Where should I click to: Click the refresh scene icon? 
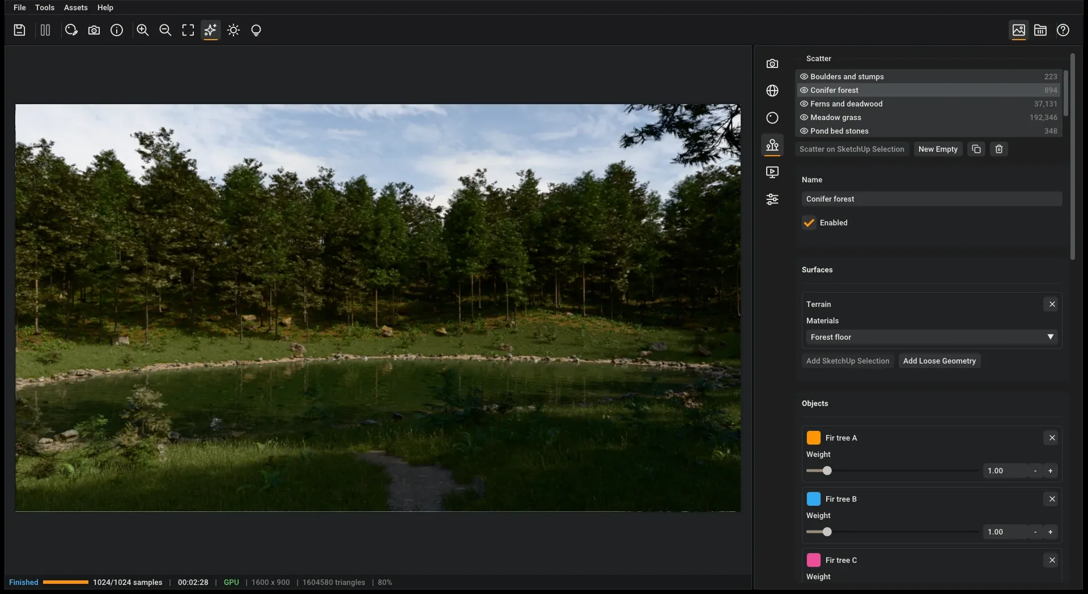71,30
